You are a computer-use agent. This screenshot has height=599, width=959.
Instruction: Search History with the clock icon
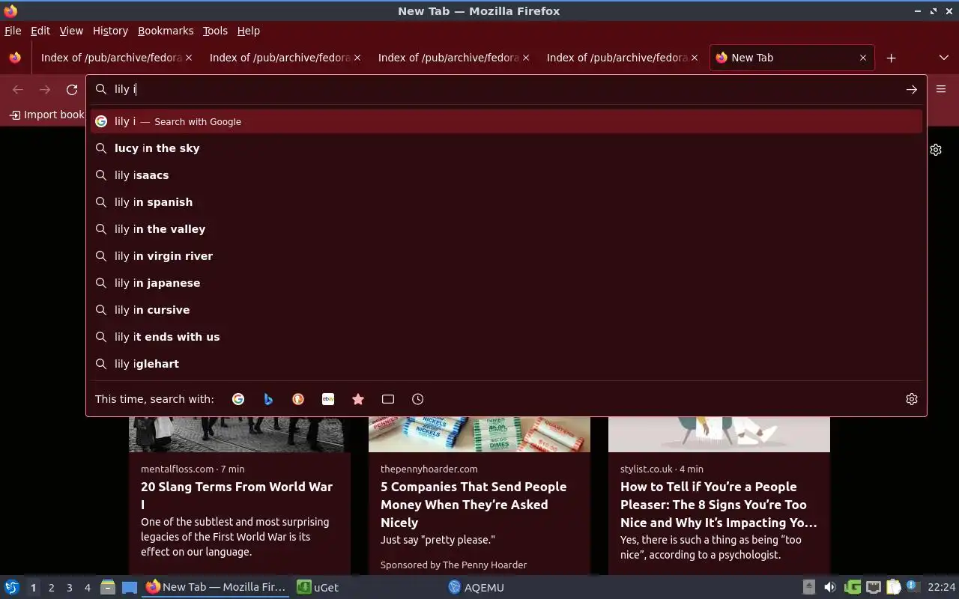coord(418,399)
